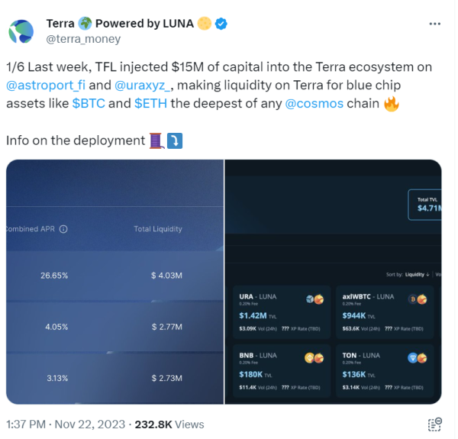Image resolution: width=458 pixels, height=439 pixels.
Task: Click the $BTC cashtag
Action: [89, 103]
